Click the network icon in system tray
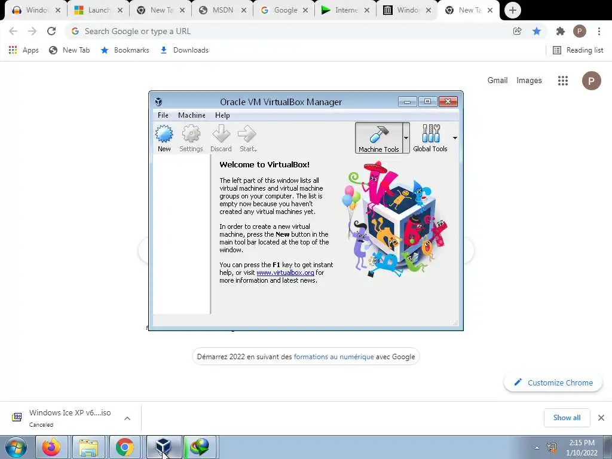This screenshot has width=612, height=459. coord(552,448)
